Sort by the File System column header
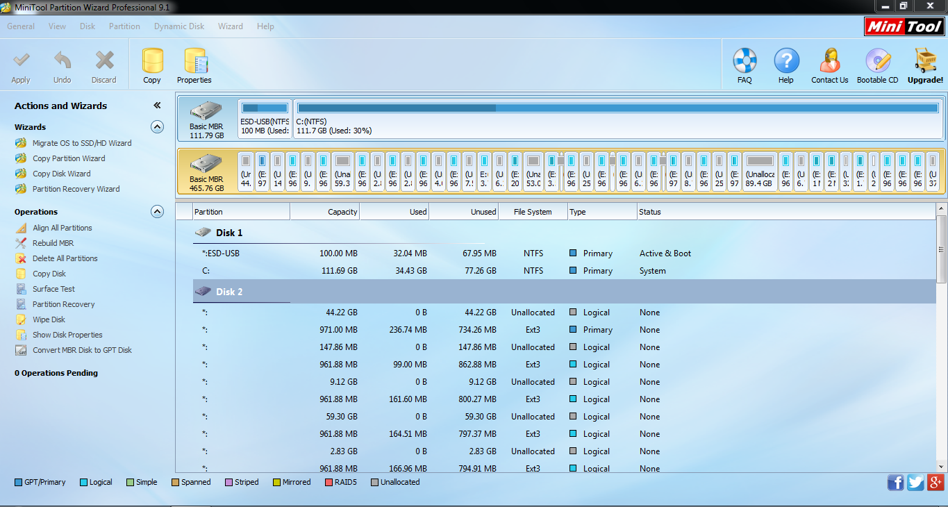The width and height of the screenshot is (948, 507). click(x=533, y=212)
